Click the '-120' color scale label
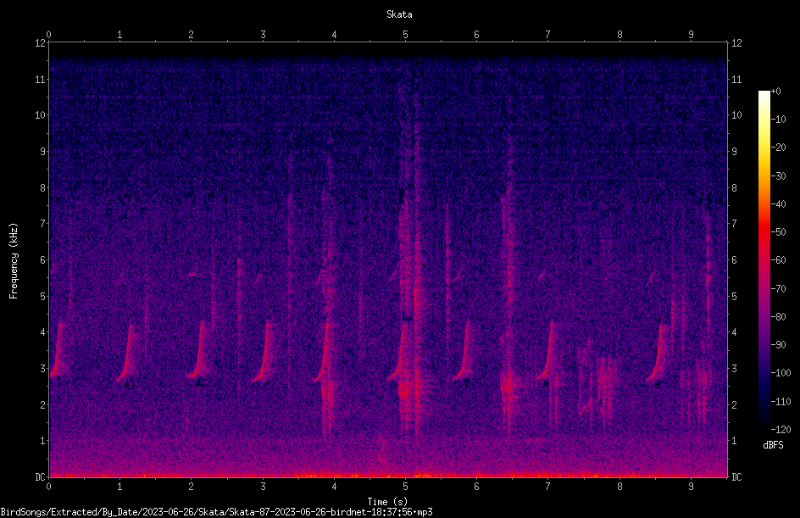This screenshot has height=518, width=800. click(781, 430)
